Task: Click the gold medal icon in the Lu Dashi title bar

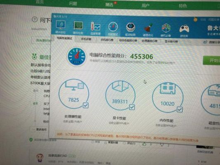Action: point(195,19)
